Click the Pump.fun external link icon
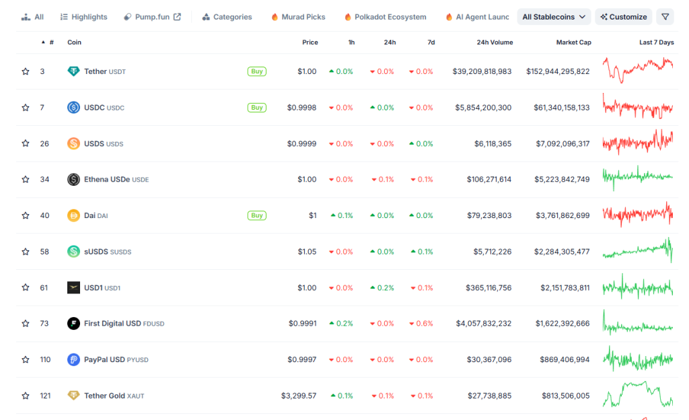The width and height of the screenshot is (689, 420). click(177, 17)
